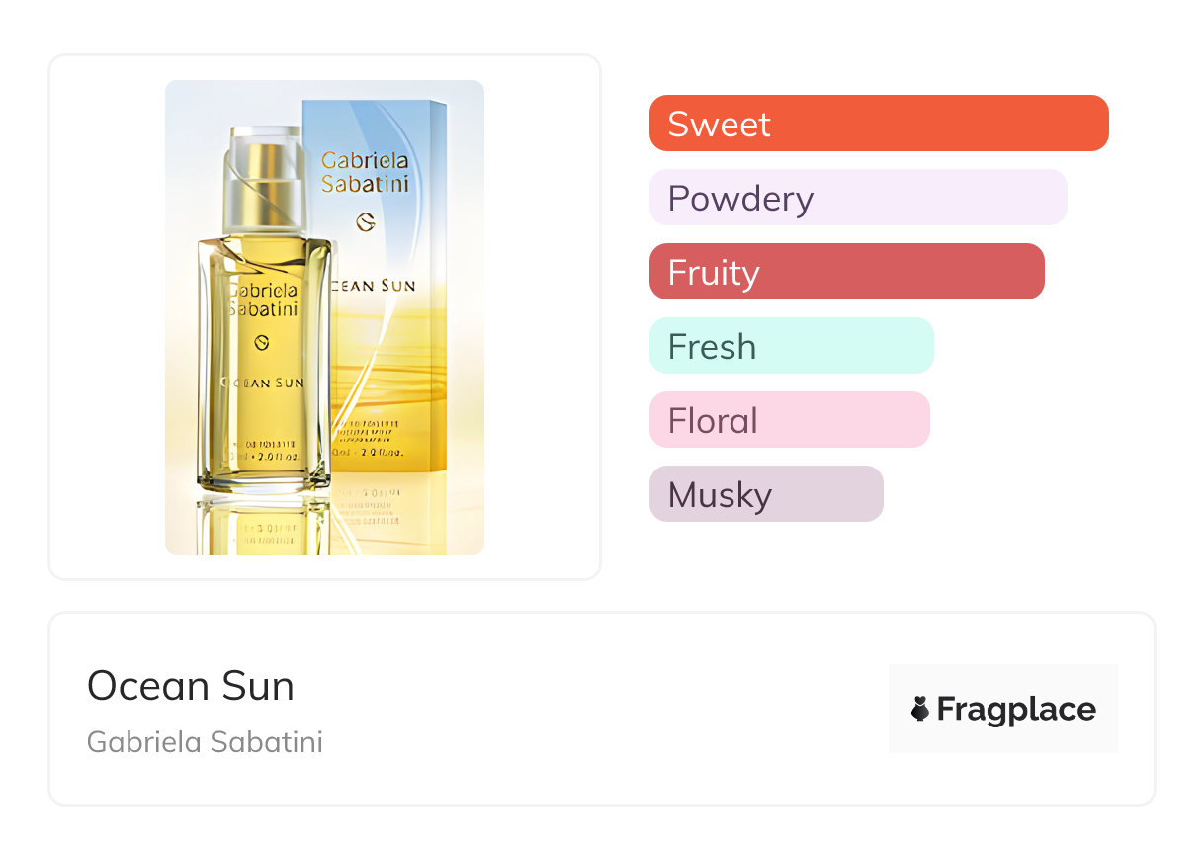This screenshot has height=854, width=1204.
Task: Click the Fragplace perfume bottle logo icon
Action: pos(920,709)
